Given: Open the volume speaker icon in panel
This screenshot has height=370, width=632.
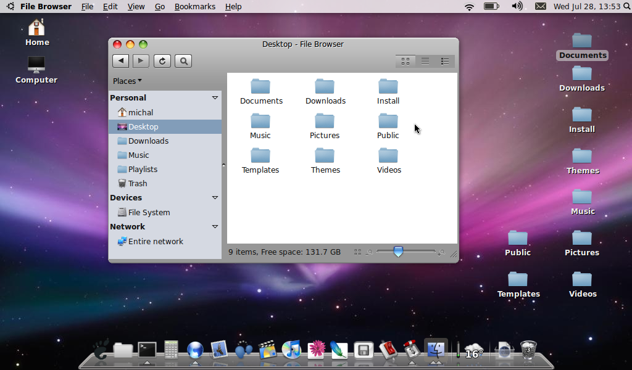Looking at the screenshot, I should pyautogui.click(x=517, y=6).
